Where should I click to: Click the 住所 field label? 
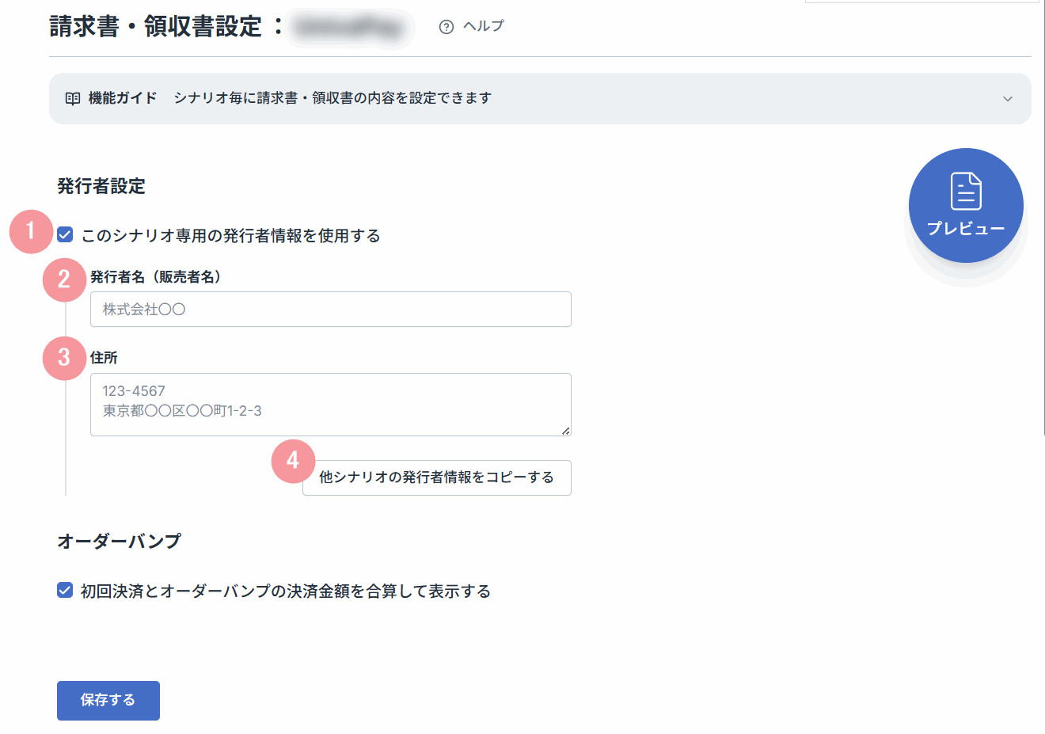click(104, 358)
